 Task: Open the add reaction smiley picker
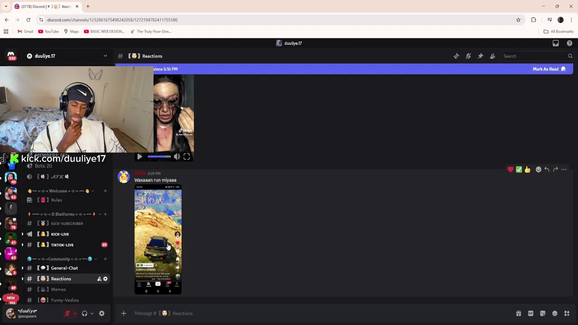tap(538, 169)
